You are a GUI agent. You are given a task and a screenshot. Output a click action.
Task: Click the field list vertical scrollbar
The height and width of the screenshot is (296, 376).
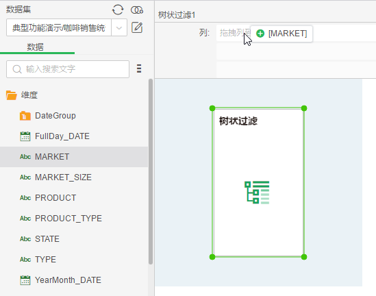(x=151, y=171)
